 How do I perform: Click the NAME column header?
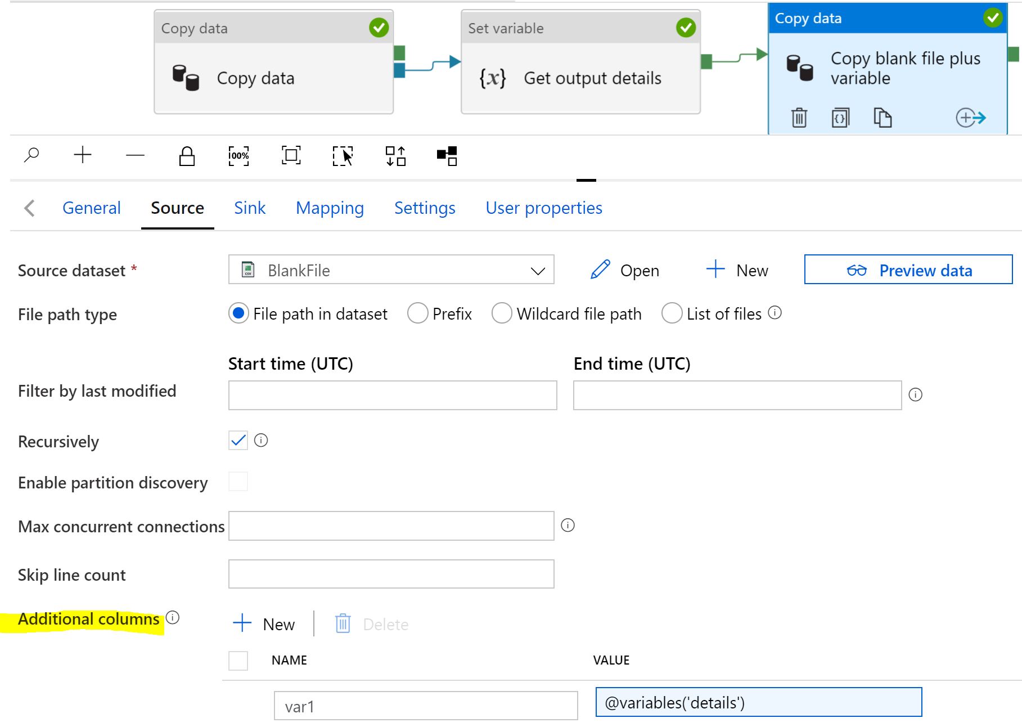pyautogui.click(x=289, y=660)
